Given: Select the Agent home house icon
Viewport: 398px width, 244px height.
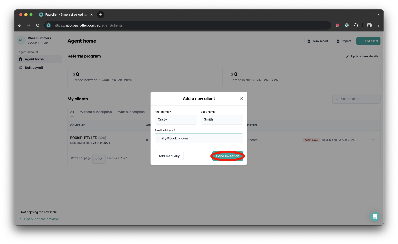Looking at the screenshot, I should (20, 59).
